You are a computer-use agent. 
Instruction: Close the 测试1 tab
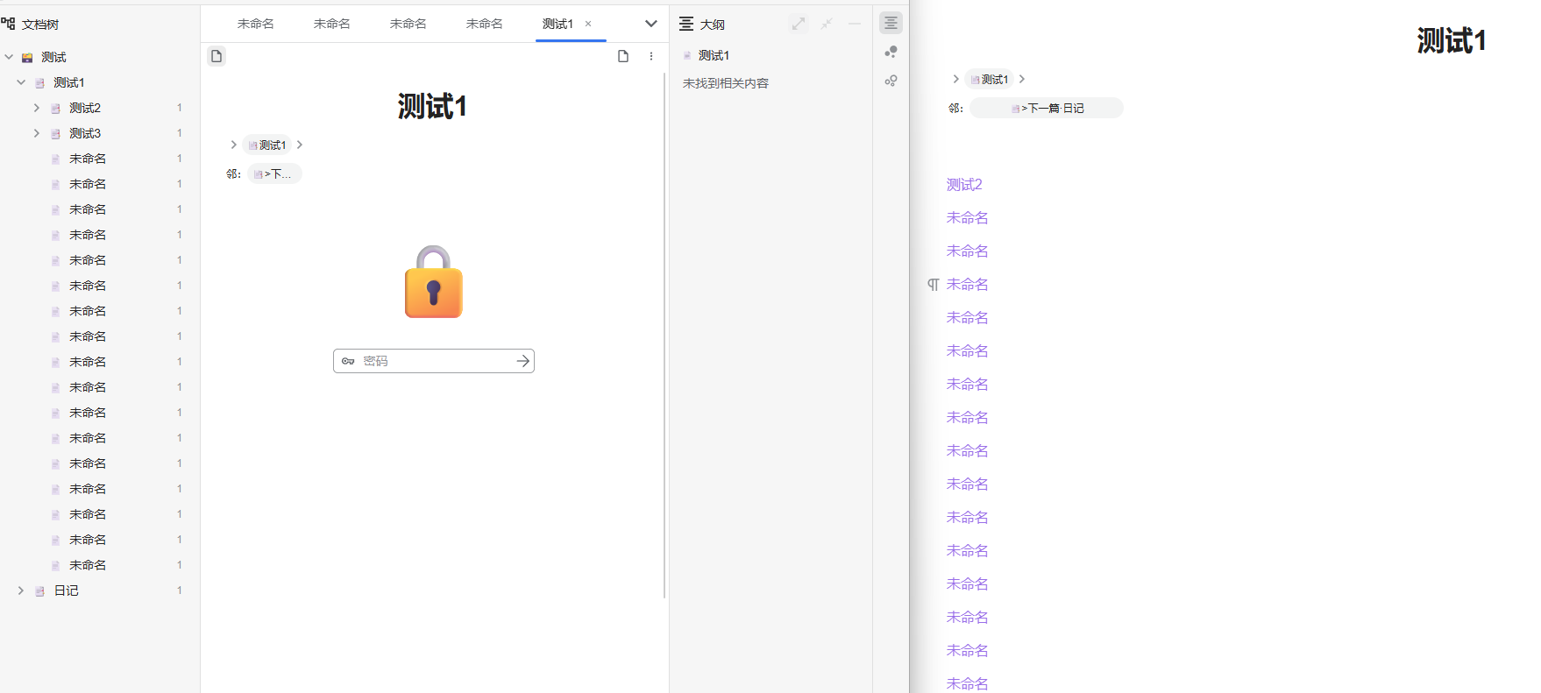coord(588,24)
